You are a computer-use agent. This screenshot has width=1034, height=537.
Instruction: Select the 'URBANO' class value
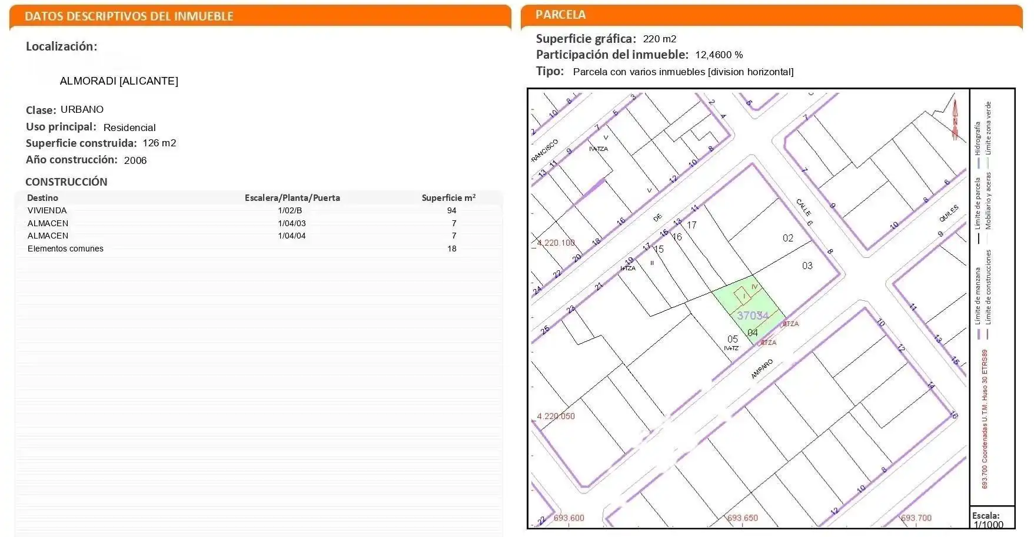point(82,109)
